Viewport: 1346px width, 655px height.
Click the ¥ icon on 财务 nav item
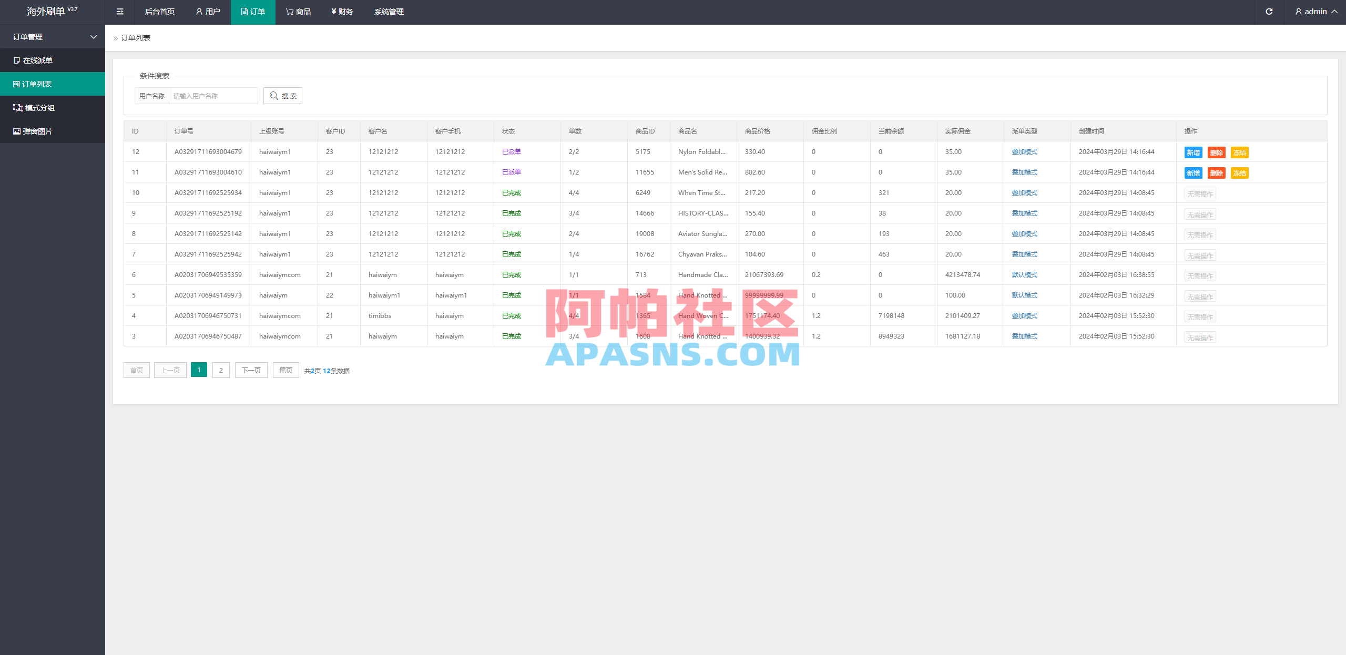tap(333, 11)
